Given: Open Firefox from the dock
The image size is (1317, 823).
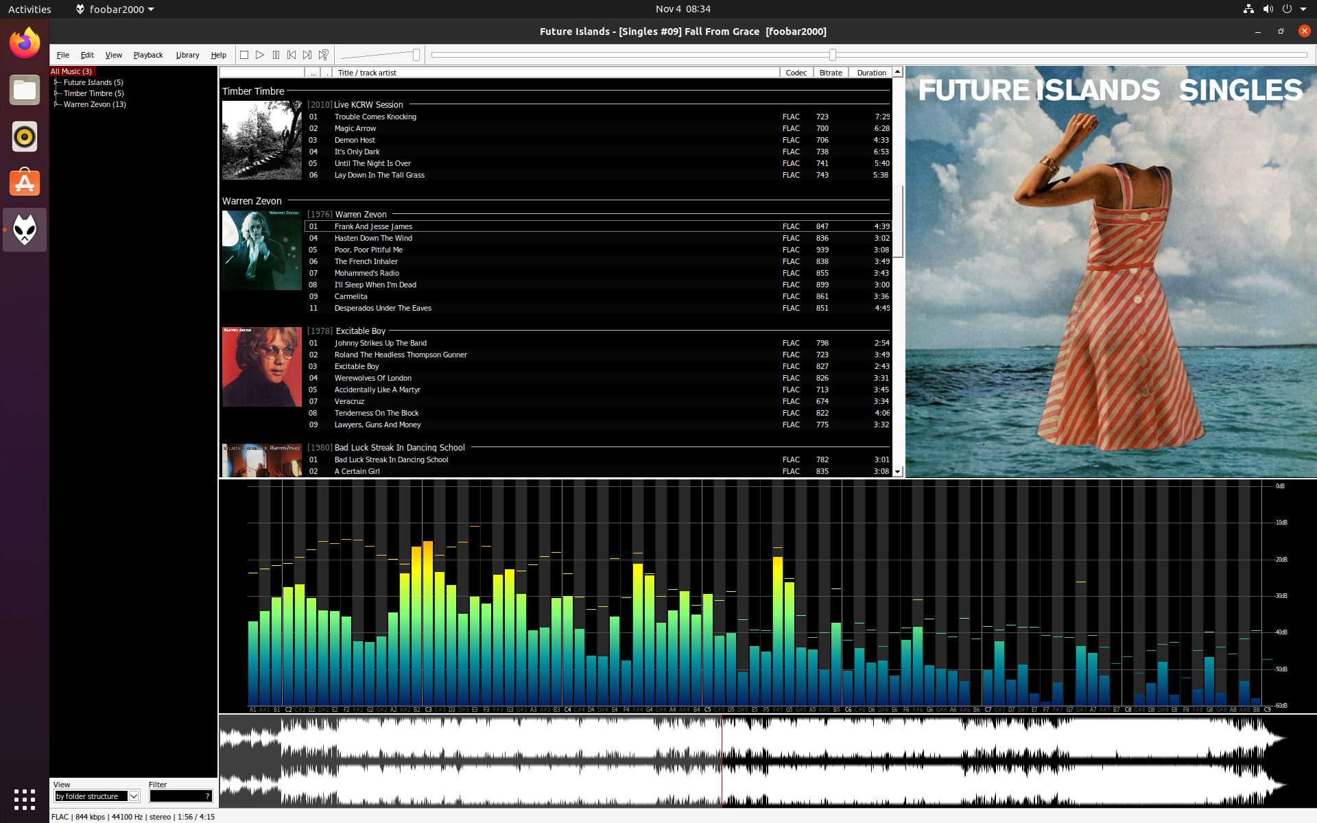Looking at the screenshot, I should tap(25, 44).
